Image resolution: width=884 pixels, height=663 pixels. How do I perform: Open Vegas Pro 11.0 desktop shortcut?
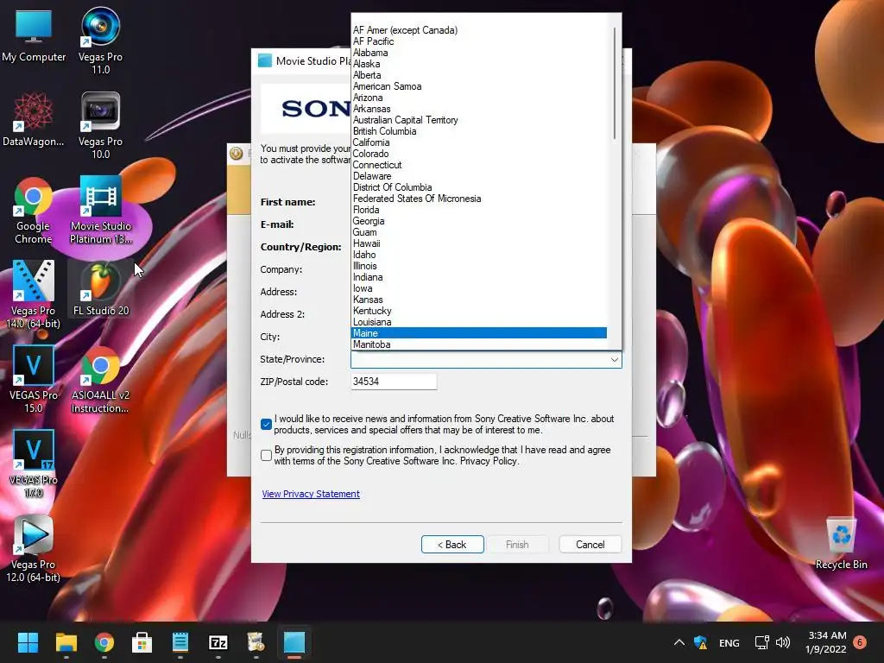coord(100,41)
